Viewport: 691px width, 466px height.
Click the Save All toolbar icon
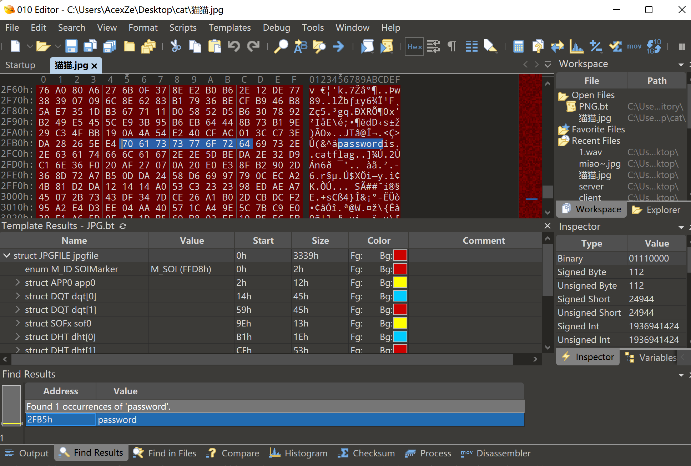pos(110,46)
